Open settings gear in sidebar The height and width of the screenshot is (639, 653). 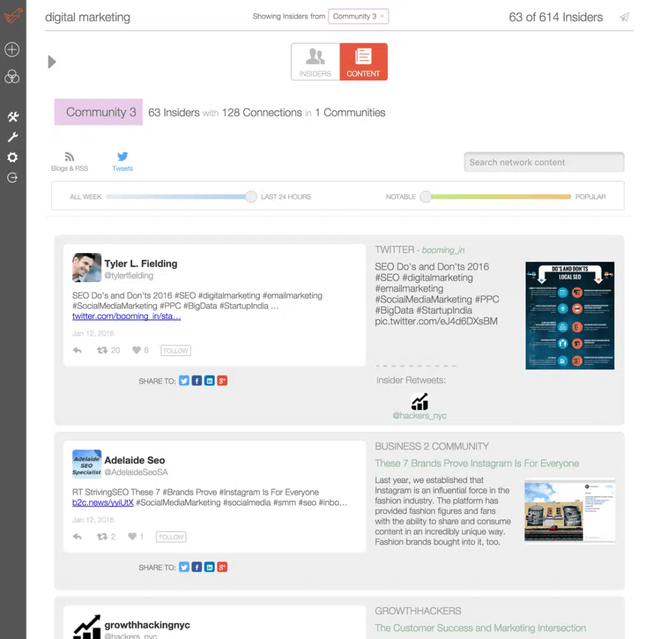(x=13, y=158)
